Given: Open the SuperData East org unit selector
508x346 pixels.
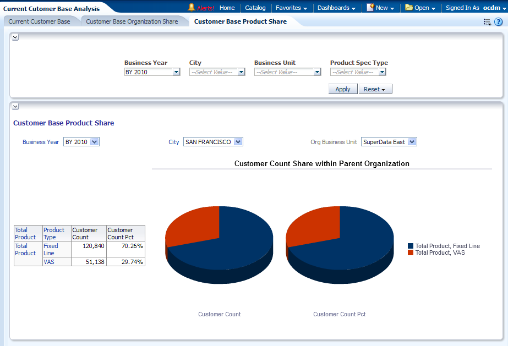Looking at the screenshot, I should (412, 142).
